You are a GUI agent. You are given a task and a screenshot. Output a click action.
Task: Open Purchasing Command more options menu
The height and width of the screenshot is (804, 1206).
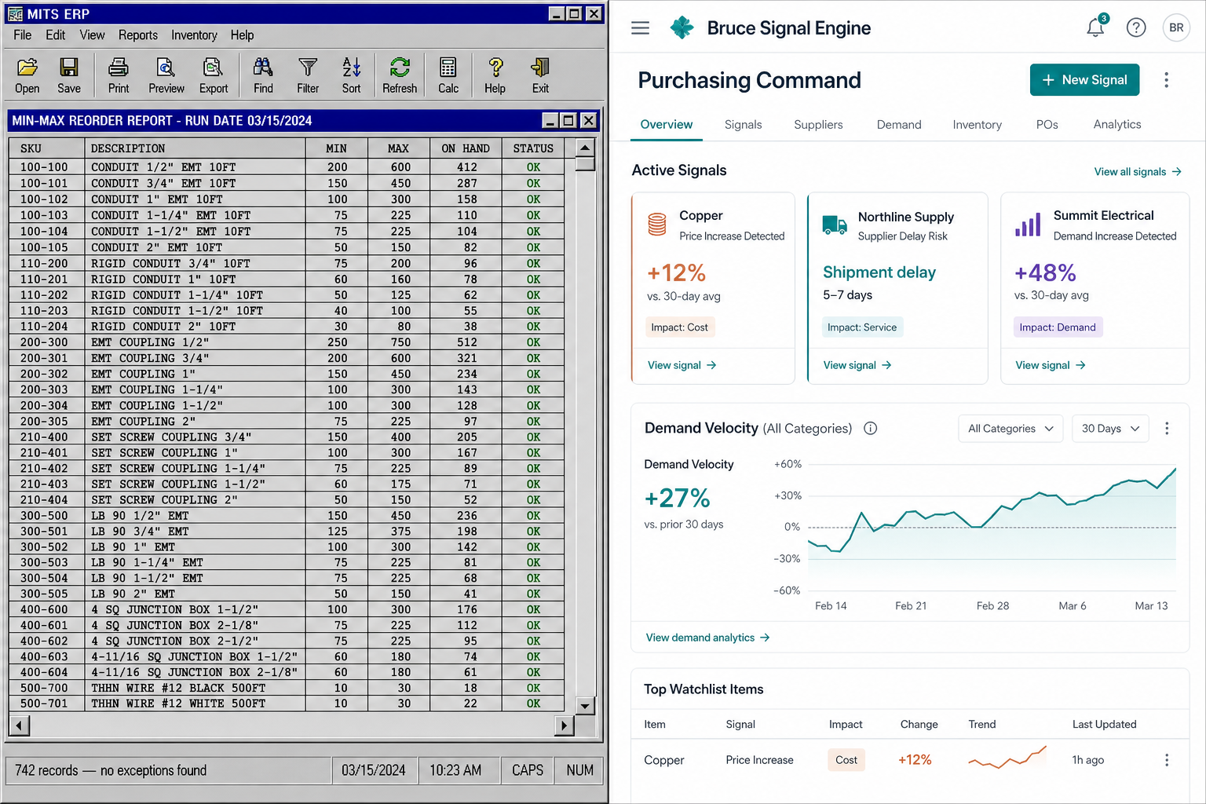click(1167, 80)
